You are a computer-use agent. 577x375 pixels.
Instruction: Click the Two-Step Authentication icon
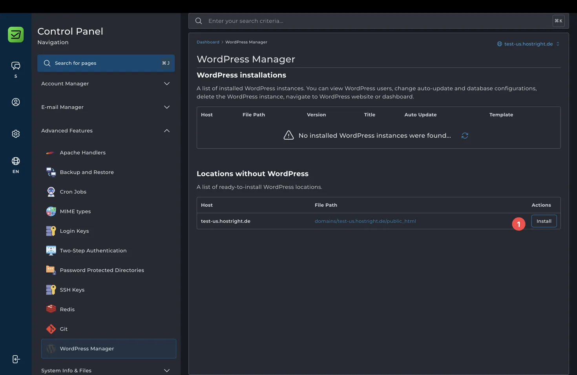[51, 251]
